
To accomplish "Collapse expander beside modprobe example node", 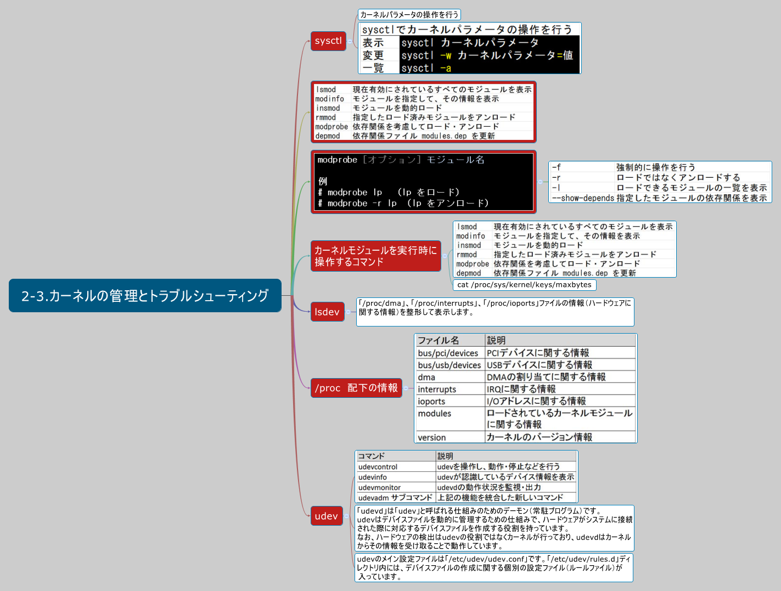I will tap(540, 182).
